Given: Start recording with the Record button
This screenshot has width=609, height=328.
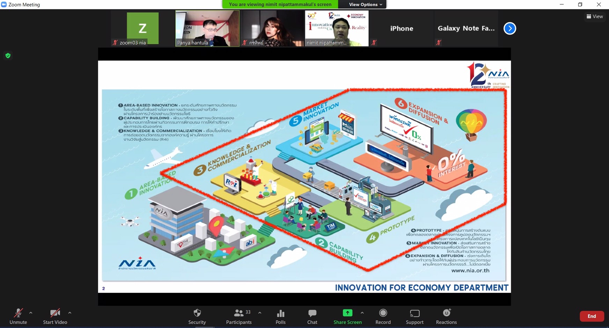Looking at the screenshot, I should pyautogui.click(x=383, y=316).
